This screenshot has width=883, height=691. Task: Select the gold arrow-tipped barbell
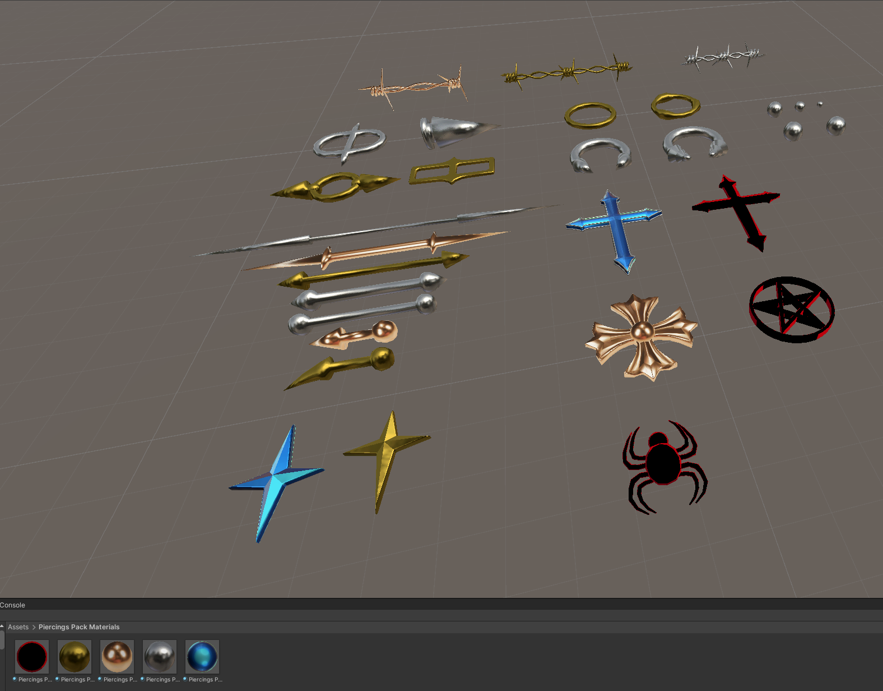click(x=374, y=271)
